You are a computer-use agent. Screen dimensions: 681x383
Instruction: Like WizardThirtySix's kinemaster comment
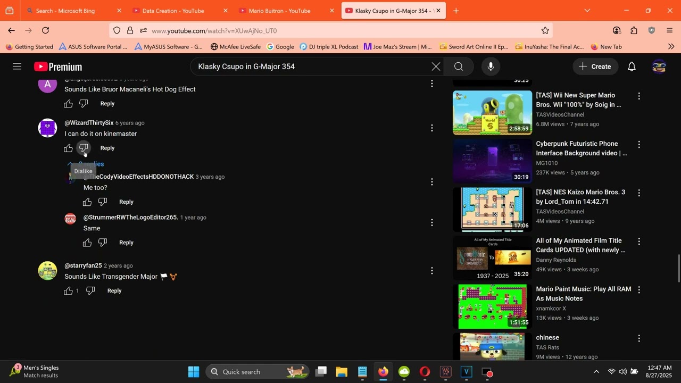[x=69, y=148]
